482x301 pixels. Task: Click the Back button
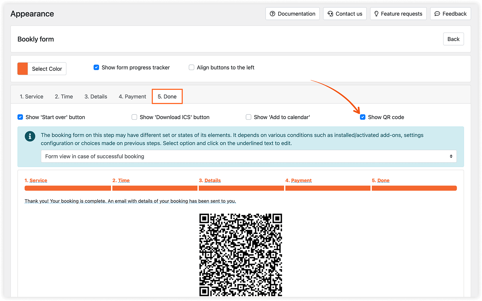tap(453, 39)
